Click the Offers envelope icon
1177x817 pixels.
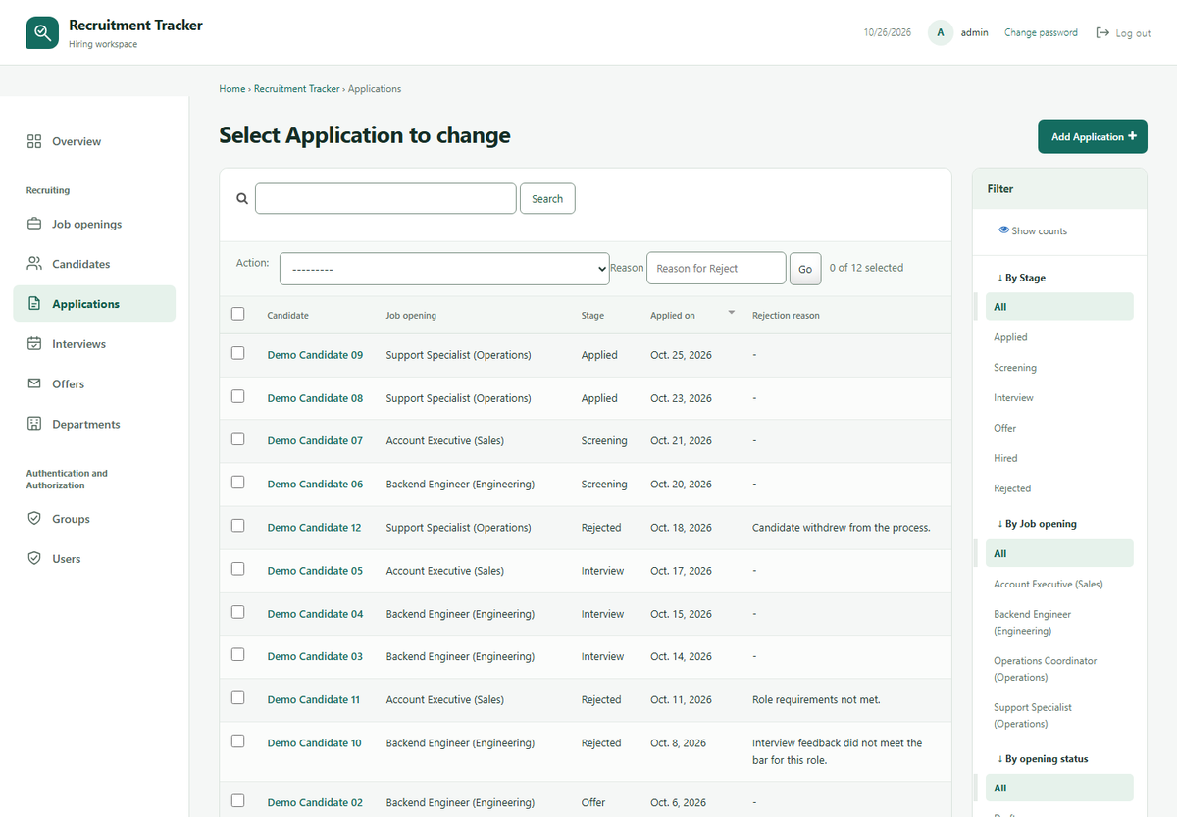tap(34, 383)
